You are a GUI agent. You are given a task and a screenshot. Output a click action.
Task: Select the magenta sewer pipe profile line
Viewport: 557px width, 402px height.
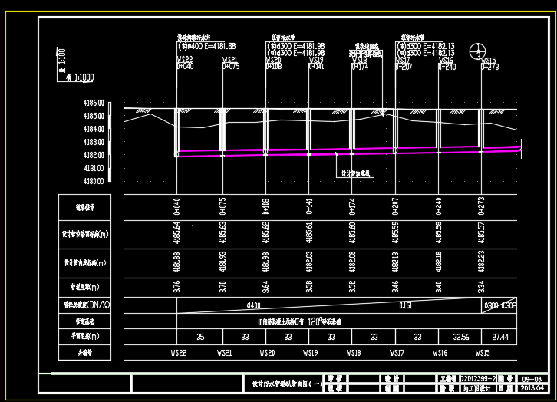349,152
